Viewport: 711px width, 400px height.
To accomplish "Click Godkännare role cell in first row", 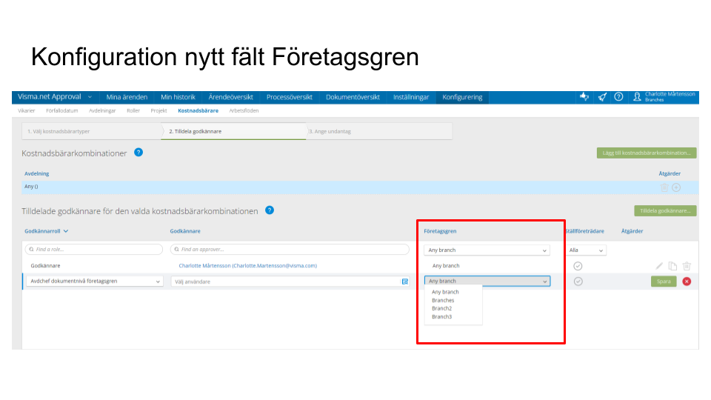I will [x=45, y=266].
